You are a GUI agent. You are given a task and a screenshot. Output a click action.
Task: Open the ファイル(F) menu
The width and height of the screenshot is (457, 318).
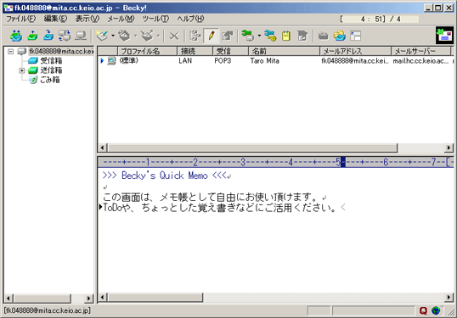[x=21, y=19]
